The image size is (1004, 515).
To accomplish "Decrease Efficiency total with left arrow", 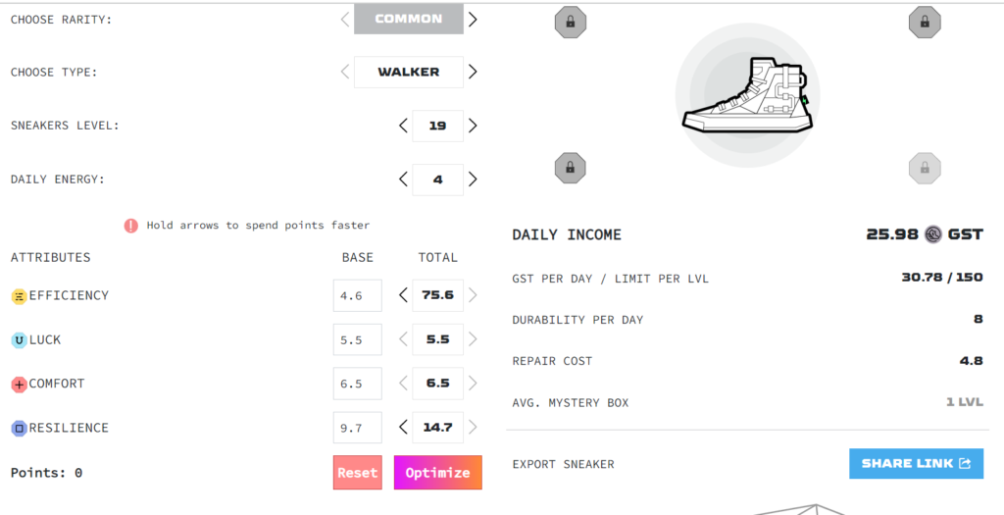I will 403,295.
